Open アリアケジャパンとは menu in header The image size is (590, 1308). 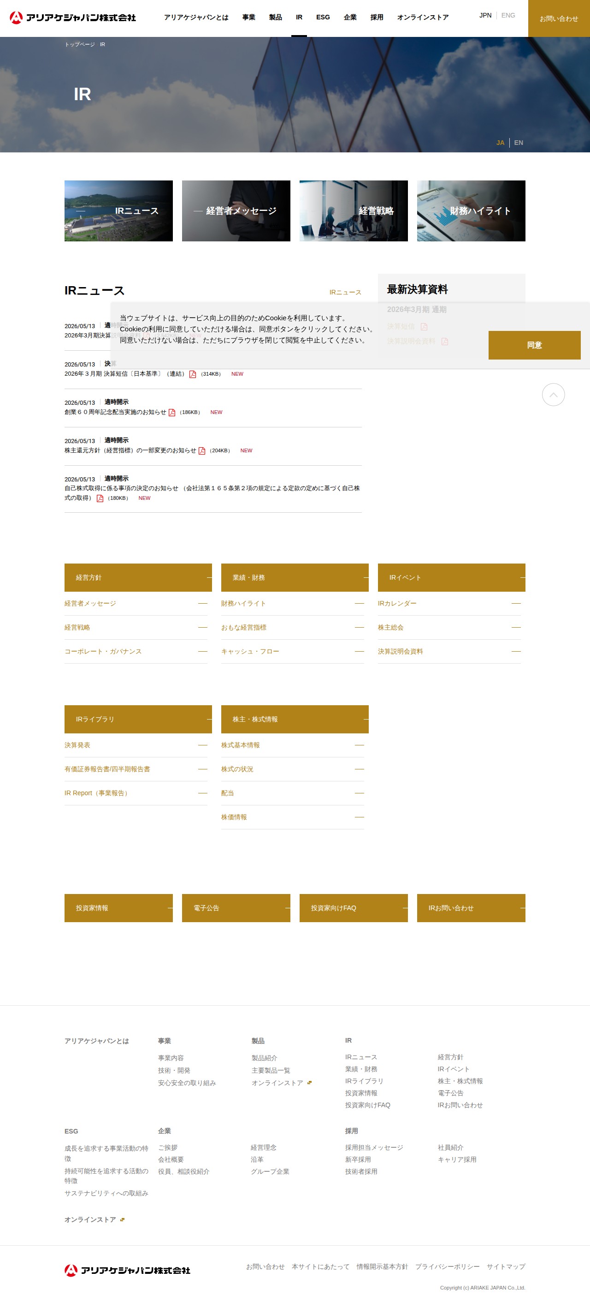point(196,18)
